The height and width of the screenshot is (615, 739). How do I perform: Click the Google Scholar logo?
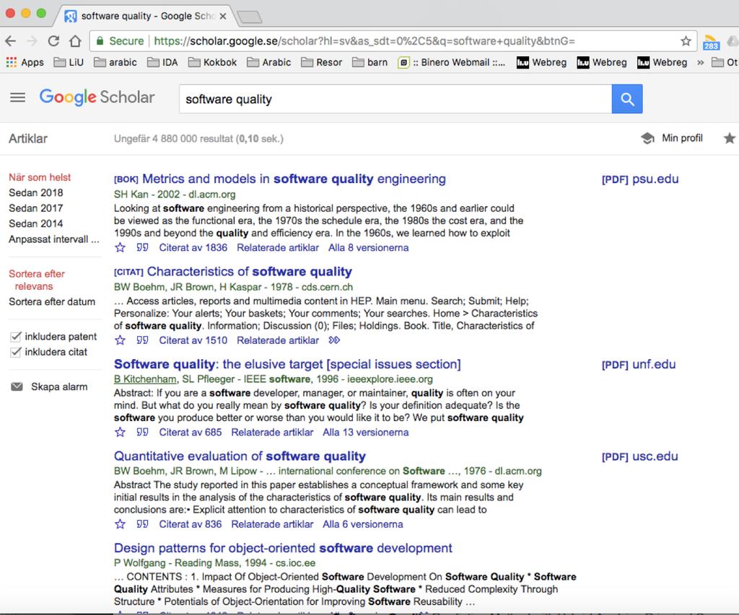(x=97, y=97)
